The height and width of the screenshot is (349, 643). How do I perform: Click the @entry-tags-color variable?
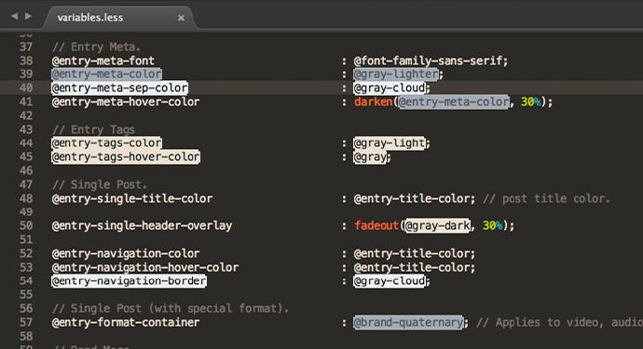106,143
